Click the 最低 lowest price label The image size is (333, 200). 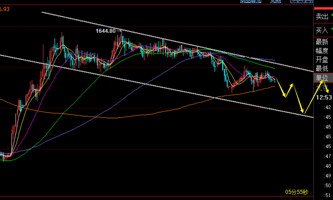coord(322,69)
